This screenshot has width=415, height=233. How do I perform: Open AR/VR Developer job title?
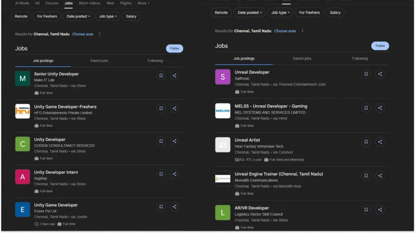[252, 208]
